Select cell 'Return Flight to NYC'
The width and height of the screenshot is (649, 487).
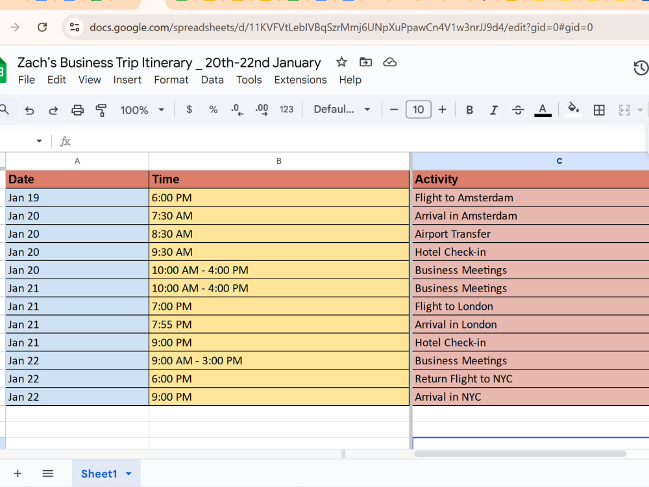(531, 379)
